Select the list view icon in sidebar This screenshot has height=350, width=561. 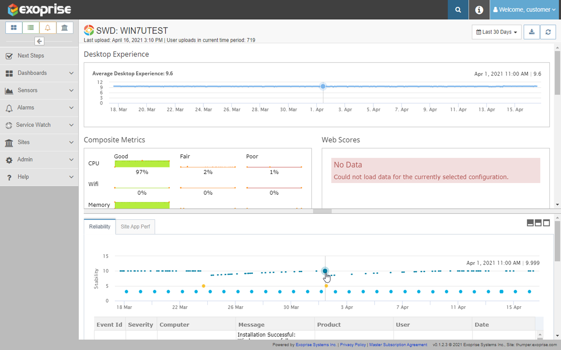tap(31, 28)
